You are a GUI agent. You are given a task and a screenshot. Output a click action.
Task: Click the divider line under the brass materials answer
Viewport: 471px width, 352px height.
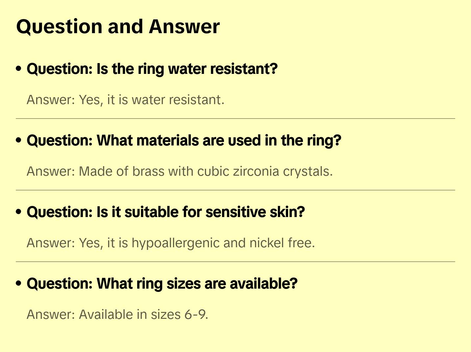point(235,190)
